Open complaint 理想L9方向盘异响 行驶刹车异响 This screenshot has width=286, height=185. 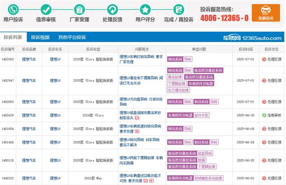pos(141,102)
